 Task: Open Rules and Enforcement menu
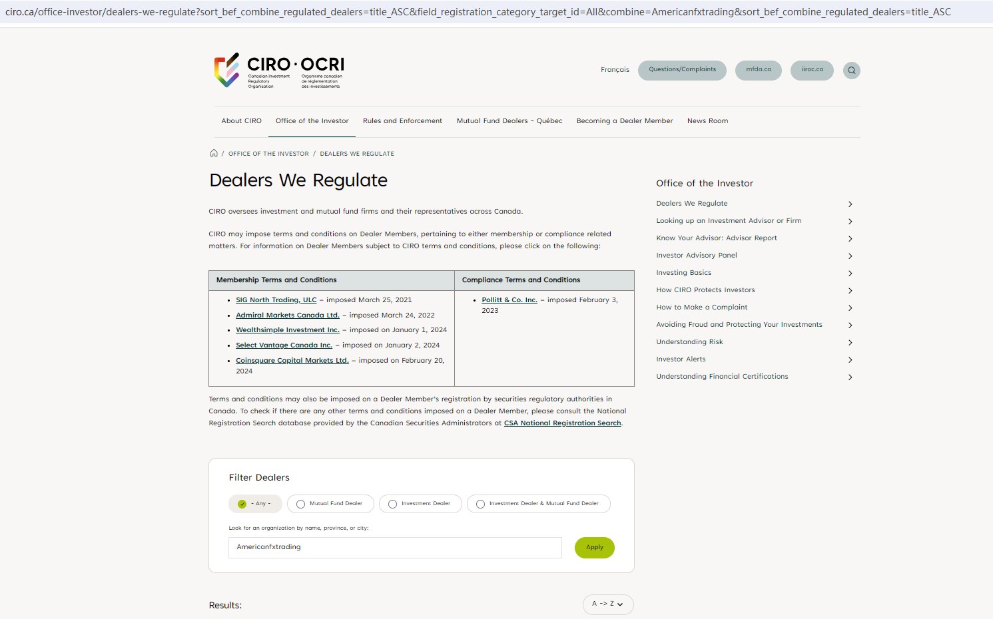(402, 121)
